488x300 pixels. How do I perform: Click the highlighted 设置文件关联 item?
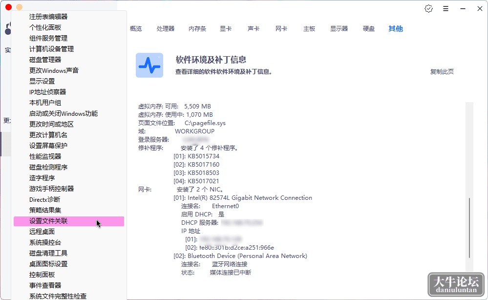tap(69, 221)
